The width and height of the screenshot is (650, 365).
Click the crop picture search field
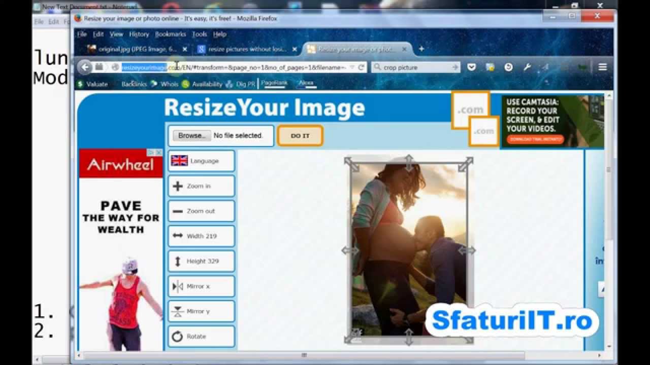pyautogui.click(x=415, y=67)
